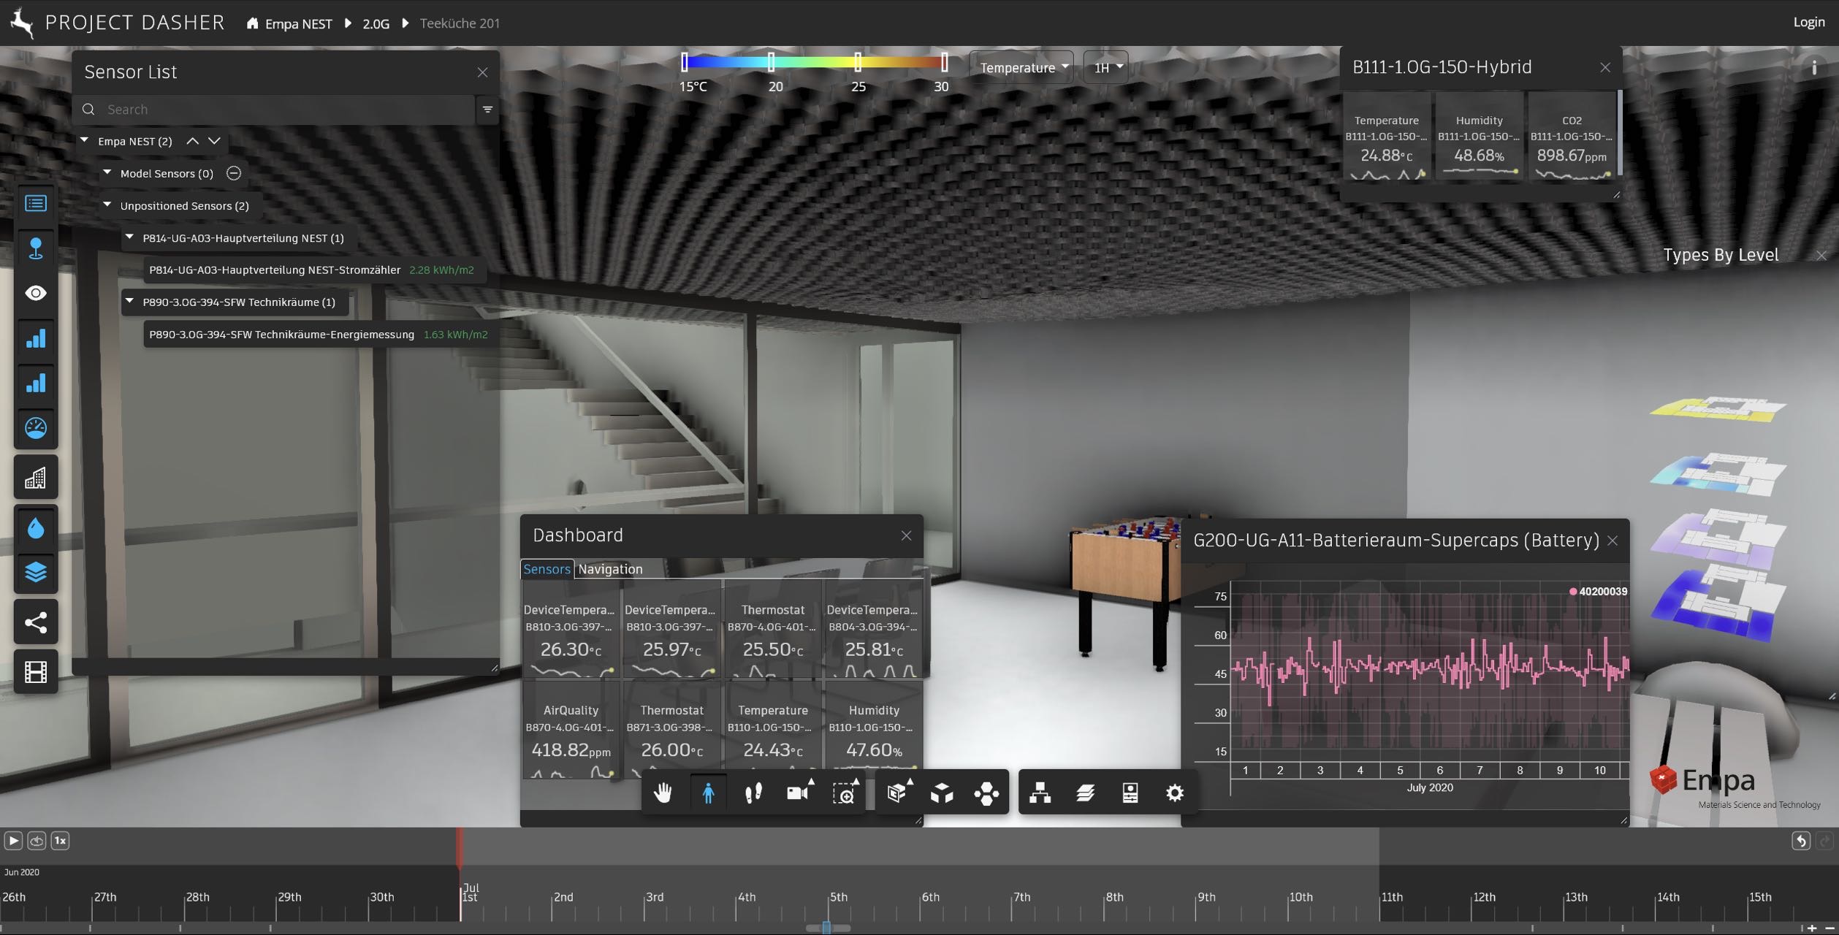Navigate to 2.0G breadcrumb
Viewport: 1839px width, 935px height.
(x=376, y=23)
